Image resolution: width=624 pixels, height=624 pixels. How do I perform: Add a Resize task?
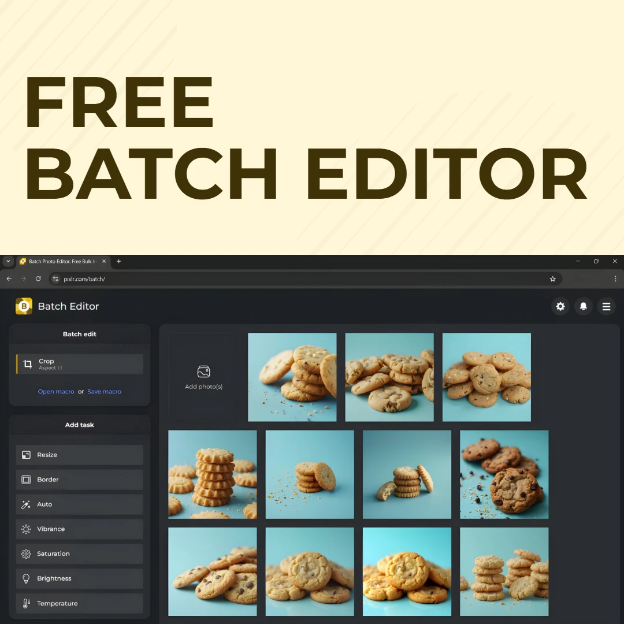click(x=80, y=455)
